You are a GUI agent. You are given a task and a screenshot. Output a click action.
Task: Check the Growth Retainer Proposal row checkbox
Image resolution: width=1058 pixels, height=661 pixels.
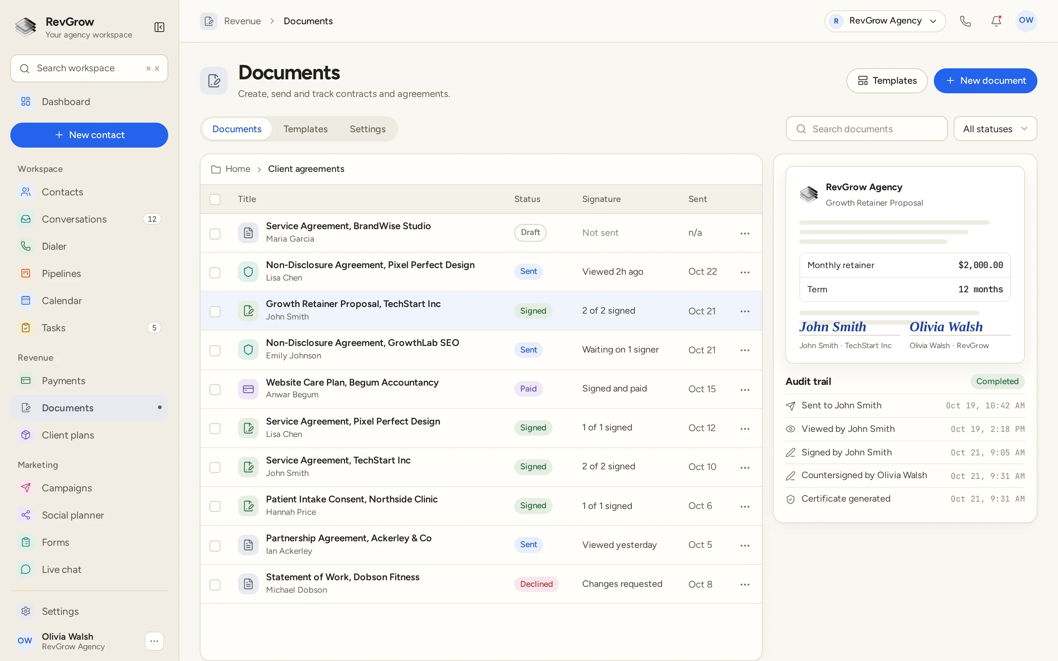point(215,312)
